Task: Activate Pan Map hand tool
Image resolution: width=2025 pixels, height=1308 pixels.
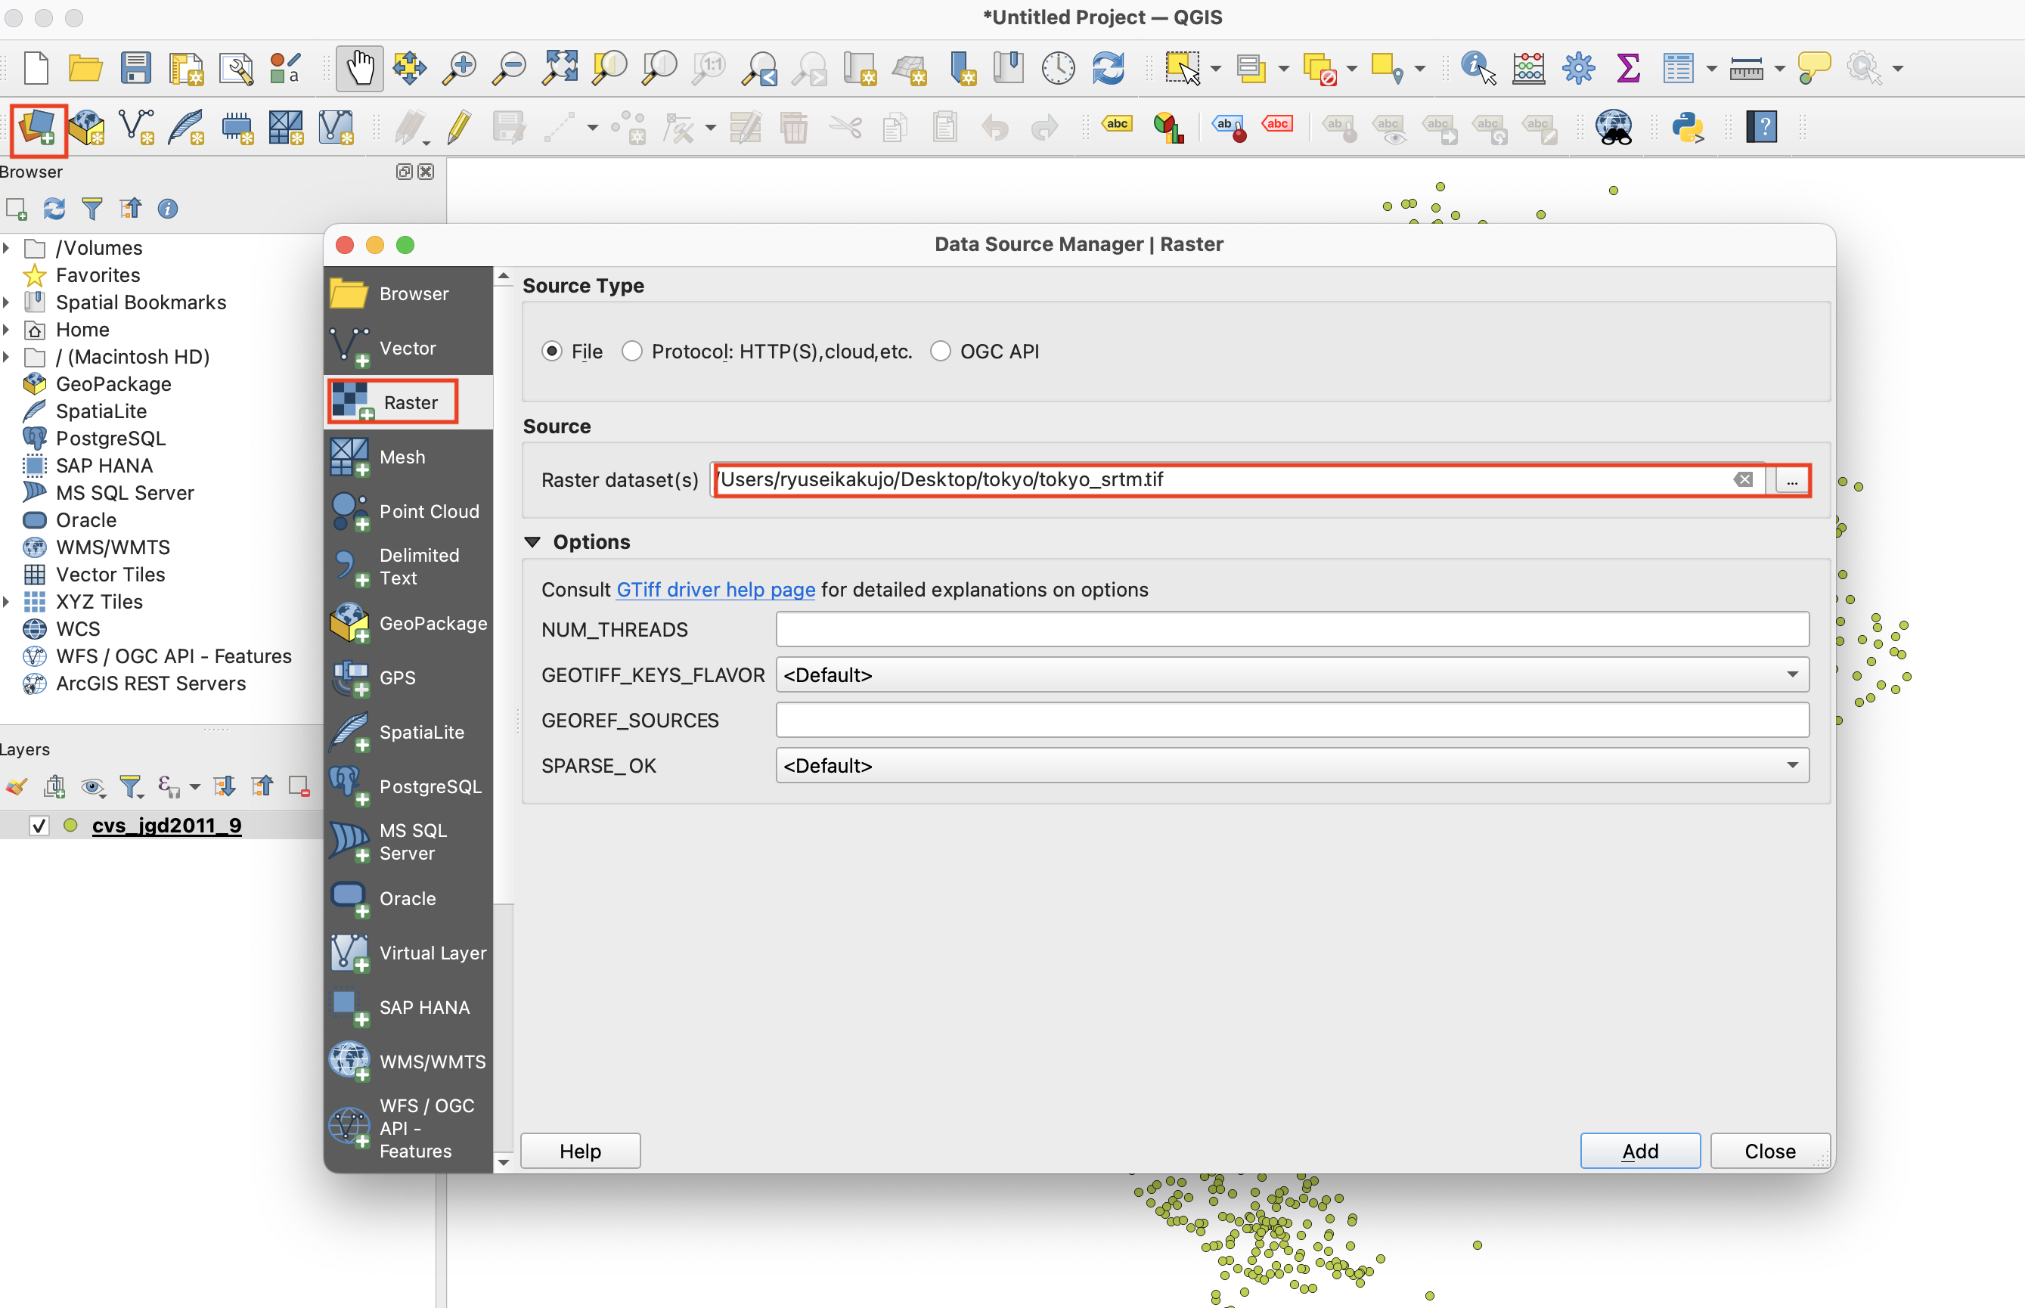Action: coord(360,68)
